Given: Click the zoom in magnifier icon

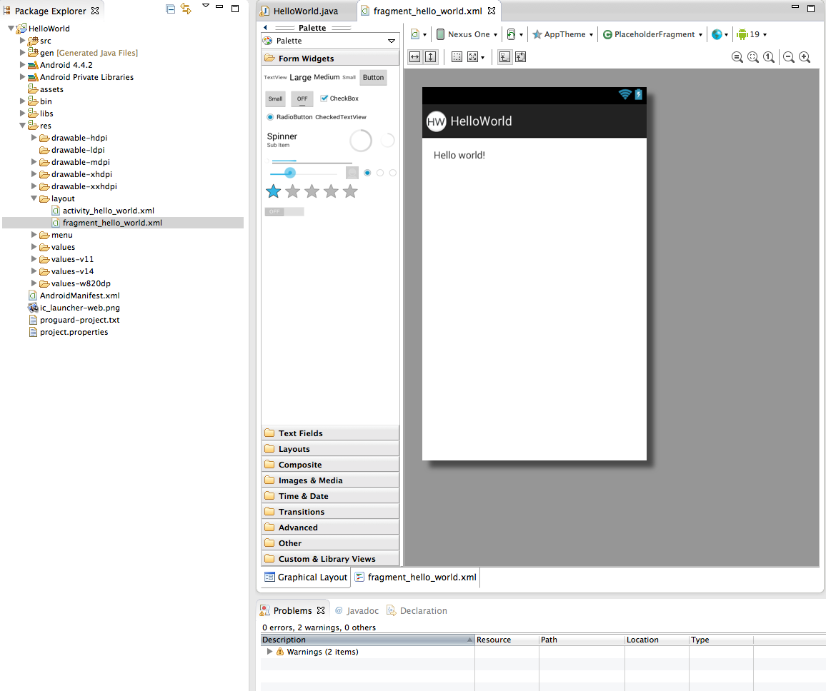Looking at the screenshot, I should click(805, 57).
